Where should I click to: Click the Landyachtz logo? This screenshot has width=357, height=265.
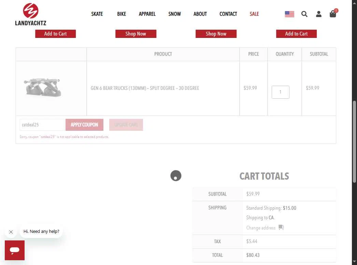pos(30,14)
